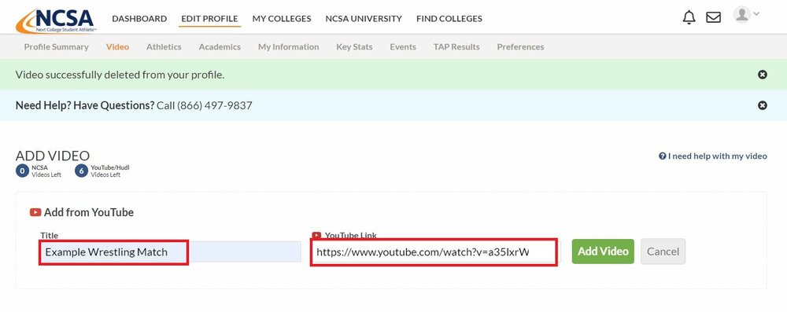Click the YouTube icon beside Add from YouTube

[x=35, y=212]
